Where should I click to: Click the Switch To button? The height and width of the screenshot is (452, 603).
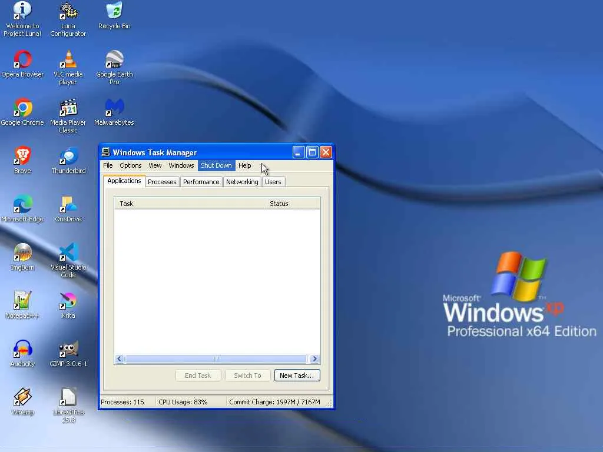[248, 375]
